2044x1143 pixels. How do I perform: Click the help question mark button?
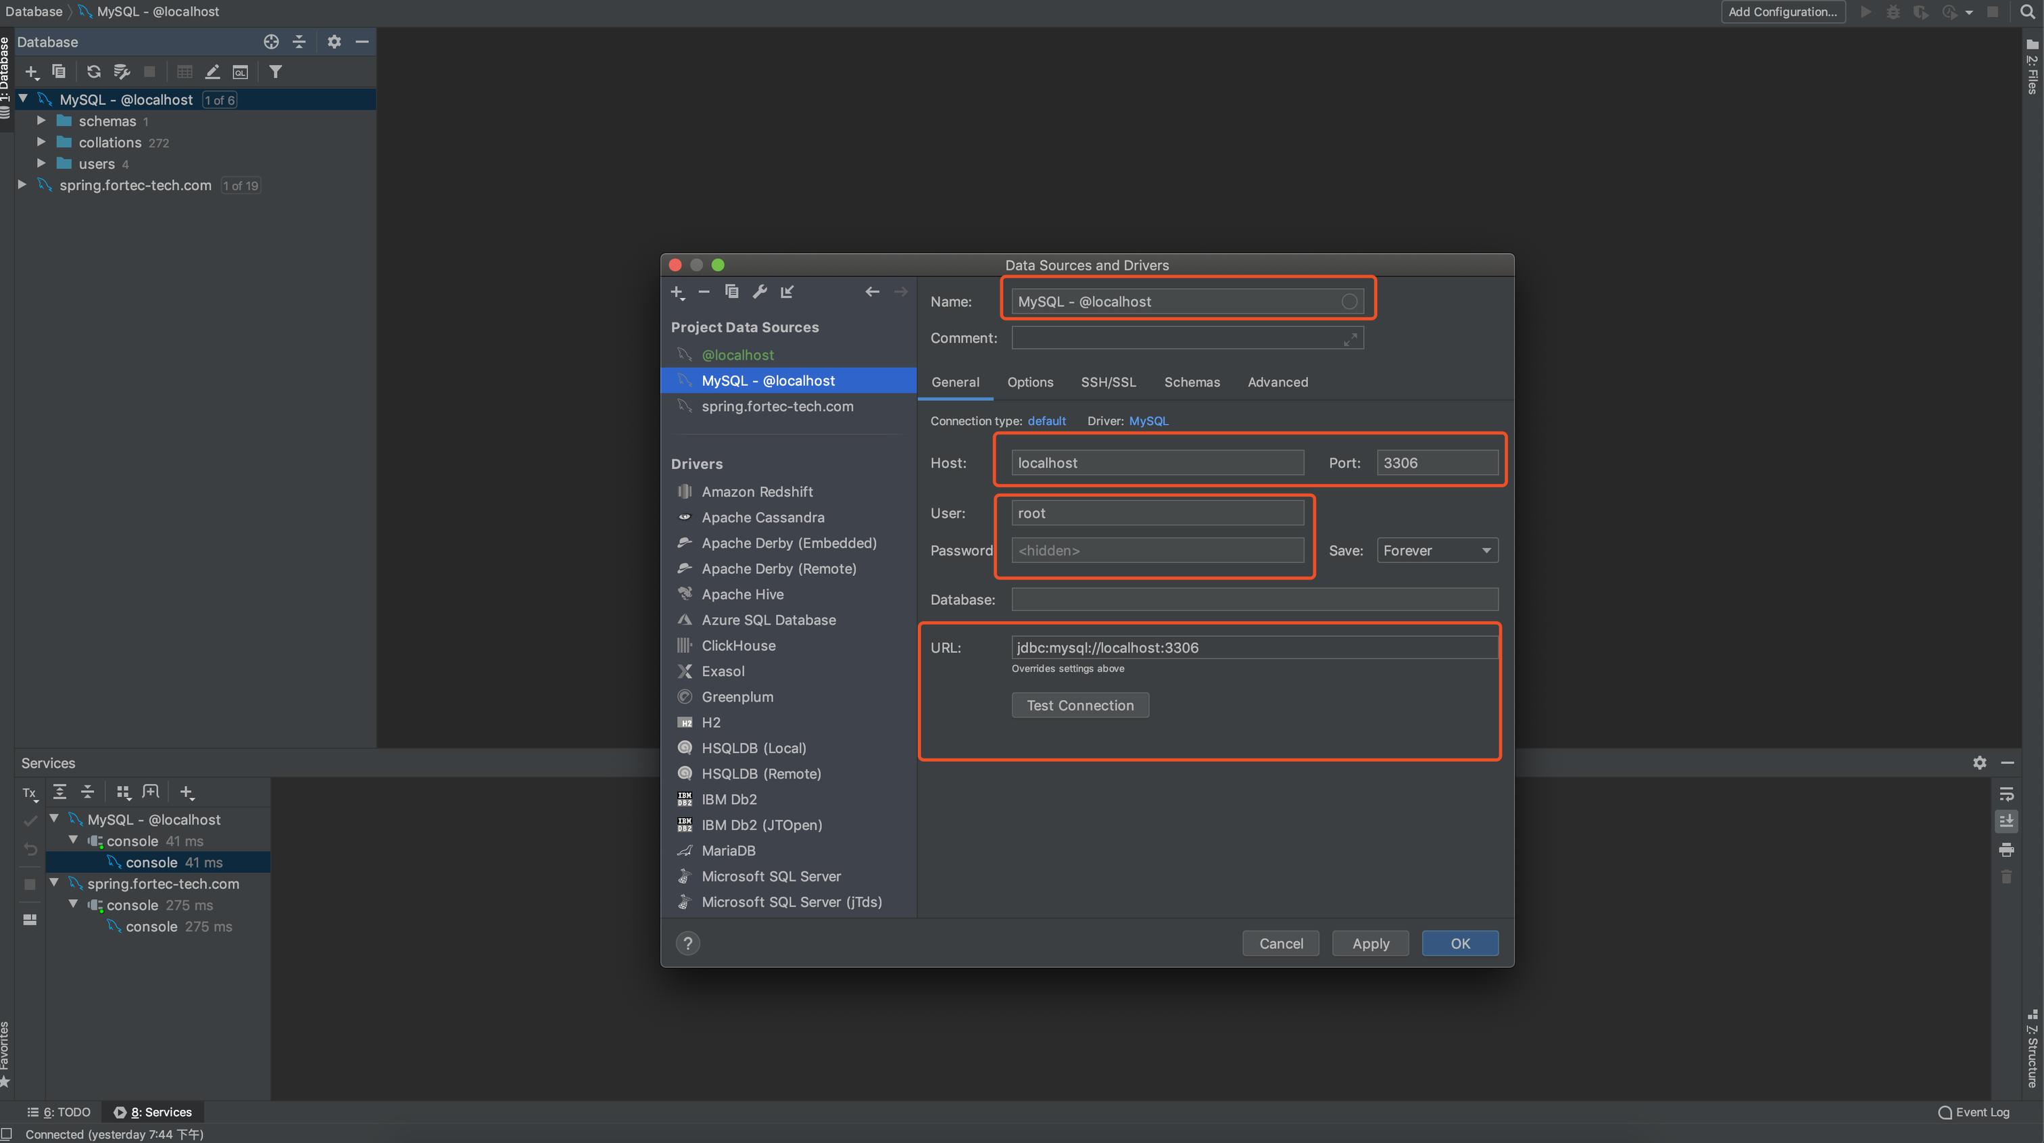click(x=688, y=943)
